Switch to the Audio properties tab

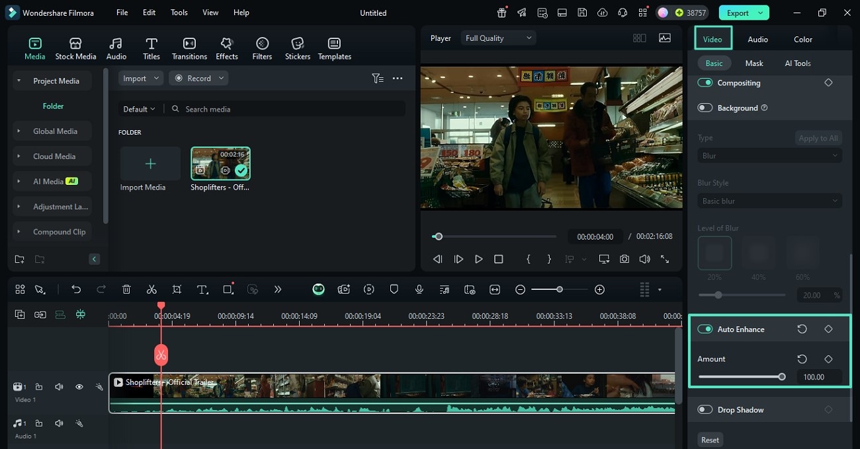click(x=757, y=39)
